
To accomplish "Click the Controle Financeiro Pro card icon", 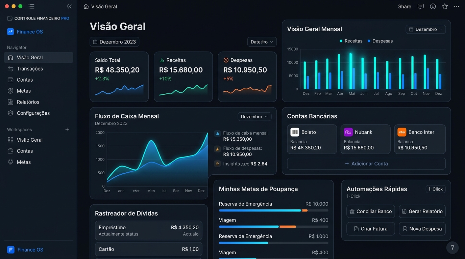I will tap(10, 18).
